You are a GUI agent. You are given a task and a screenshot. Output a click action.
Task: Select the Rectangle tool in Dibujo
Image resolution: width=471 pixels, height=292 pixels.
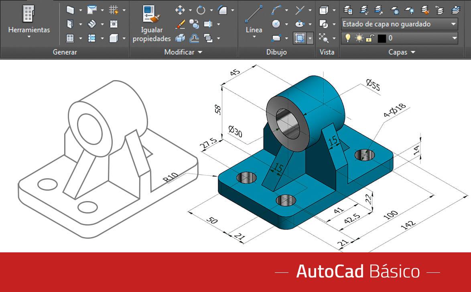(276, 38)
